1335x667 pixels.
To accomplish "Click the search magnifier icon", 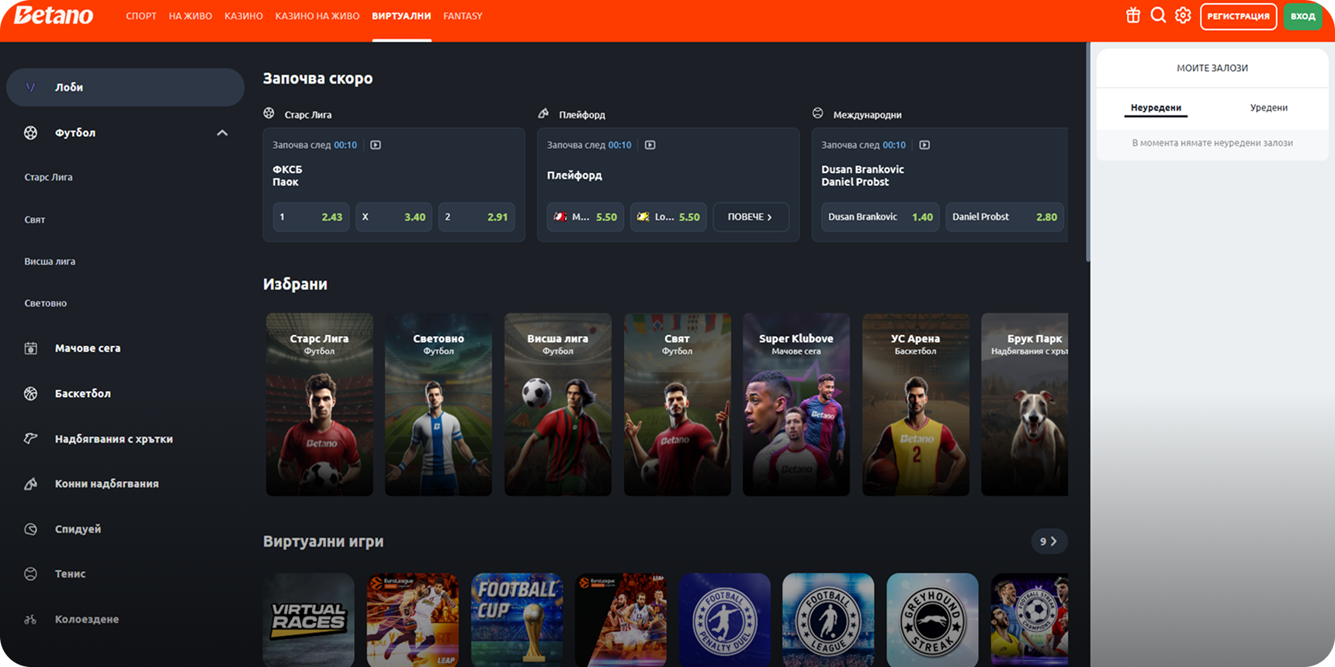I will [x=1158, y=16].
